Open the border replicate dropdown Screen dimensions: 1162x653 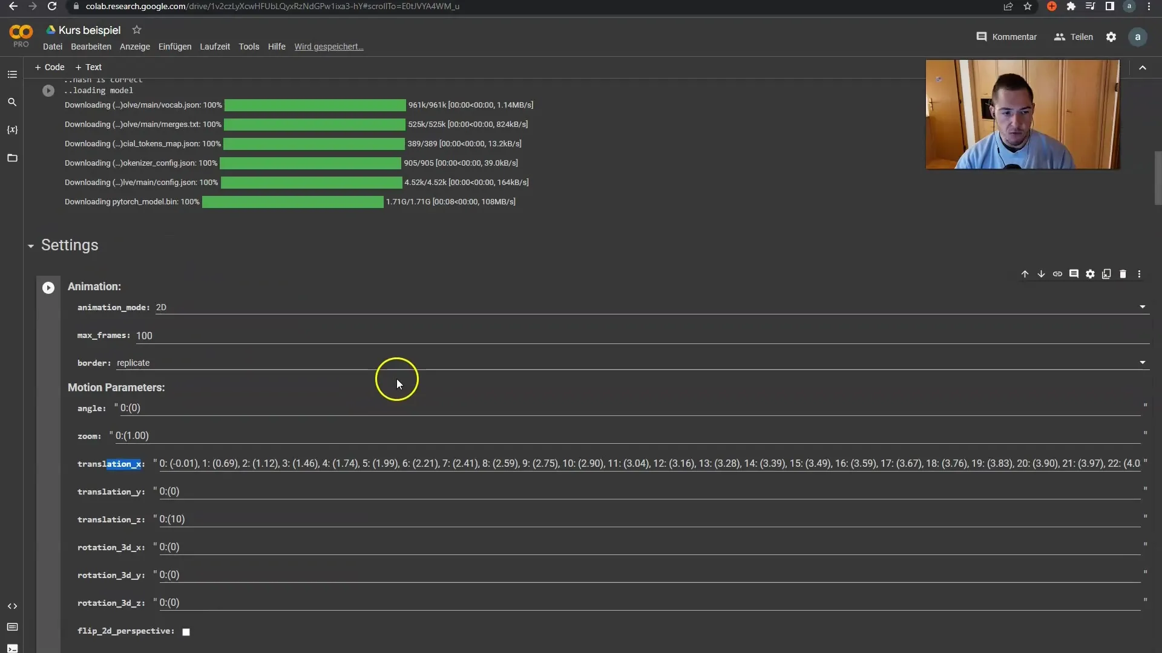[x=633, y=363]
